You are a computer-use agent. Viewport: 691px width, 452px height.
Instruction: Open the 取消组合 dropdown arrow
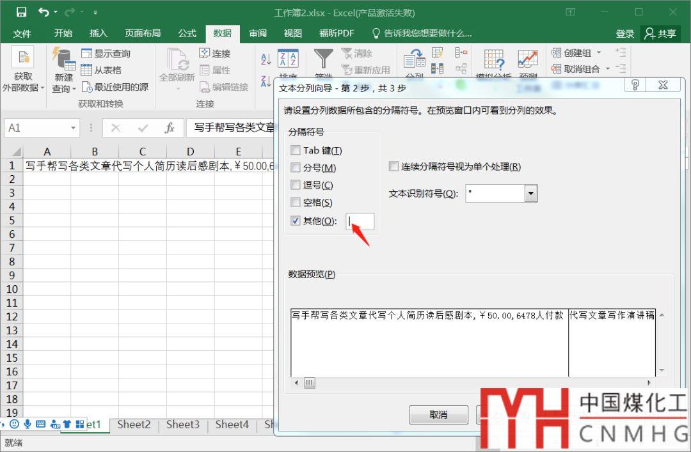608,68
